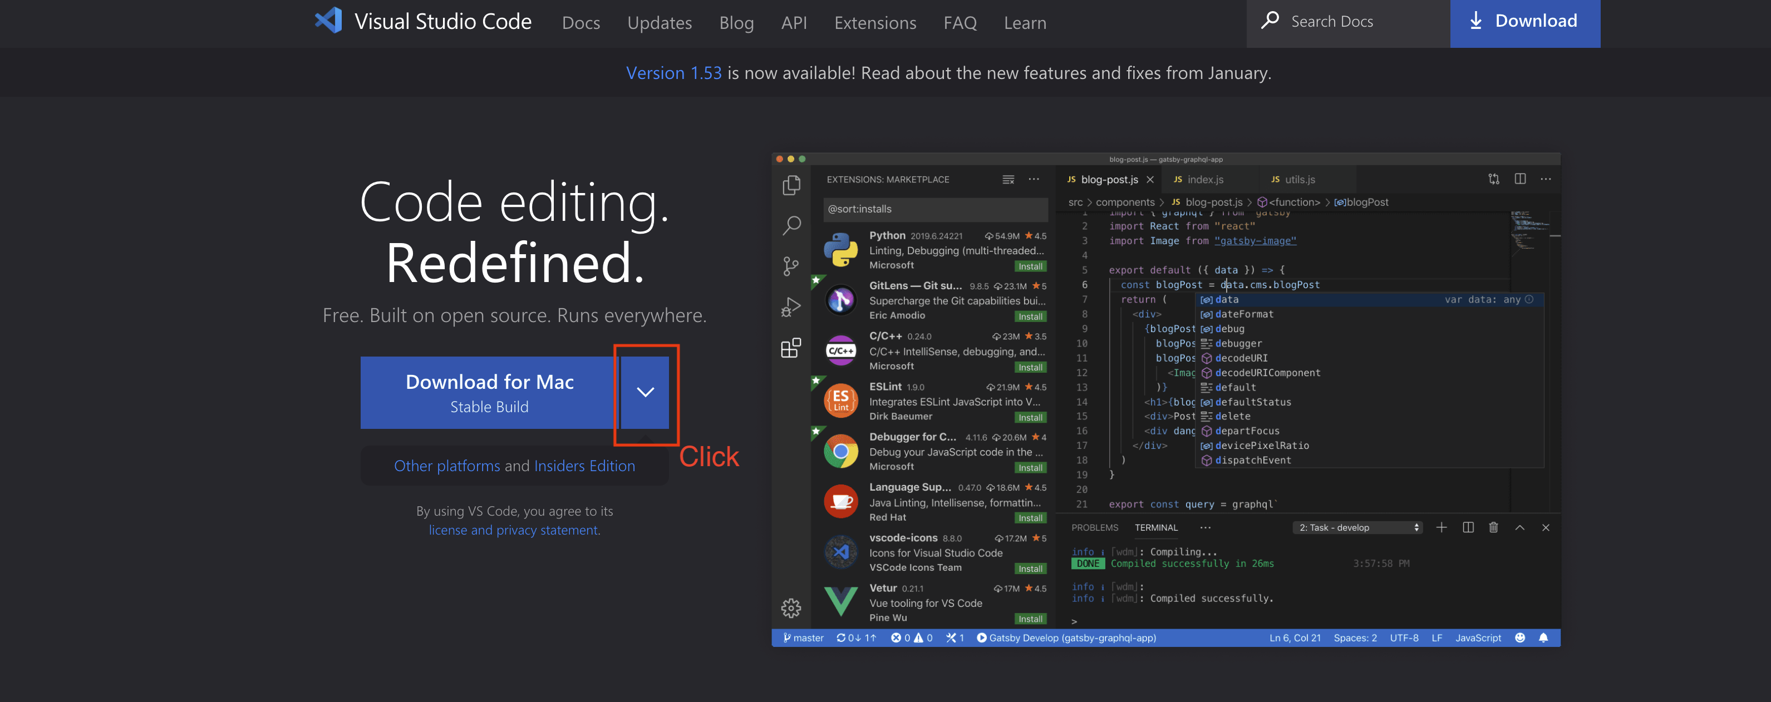Open the license and privacy statement link
Viewport: 1771px width, 702px height.
[x=514, y=530]
